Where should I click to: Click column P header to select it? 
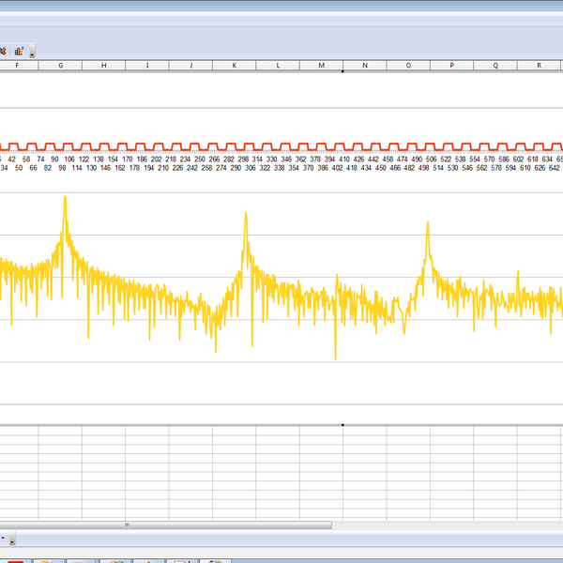click(452, 66)
